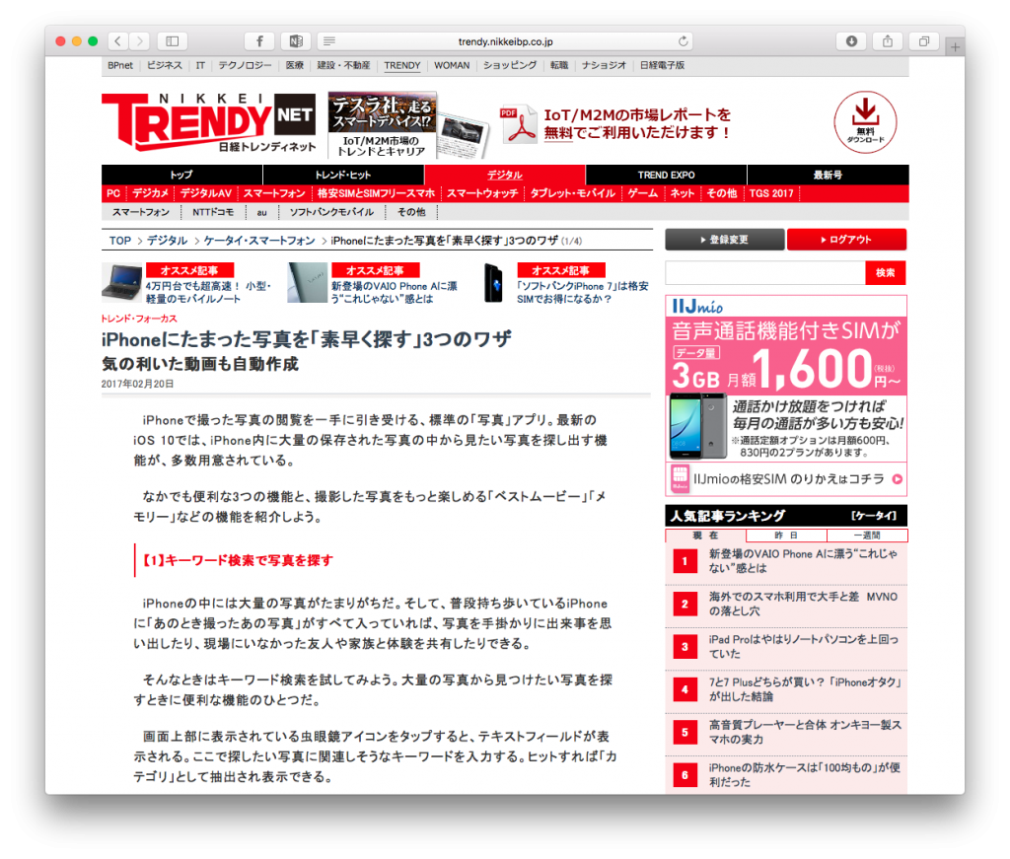Show the Safari downloads icon

coord(851,41)
